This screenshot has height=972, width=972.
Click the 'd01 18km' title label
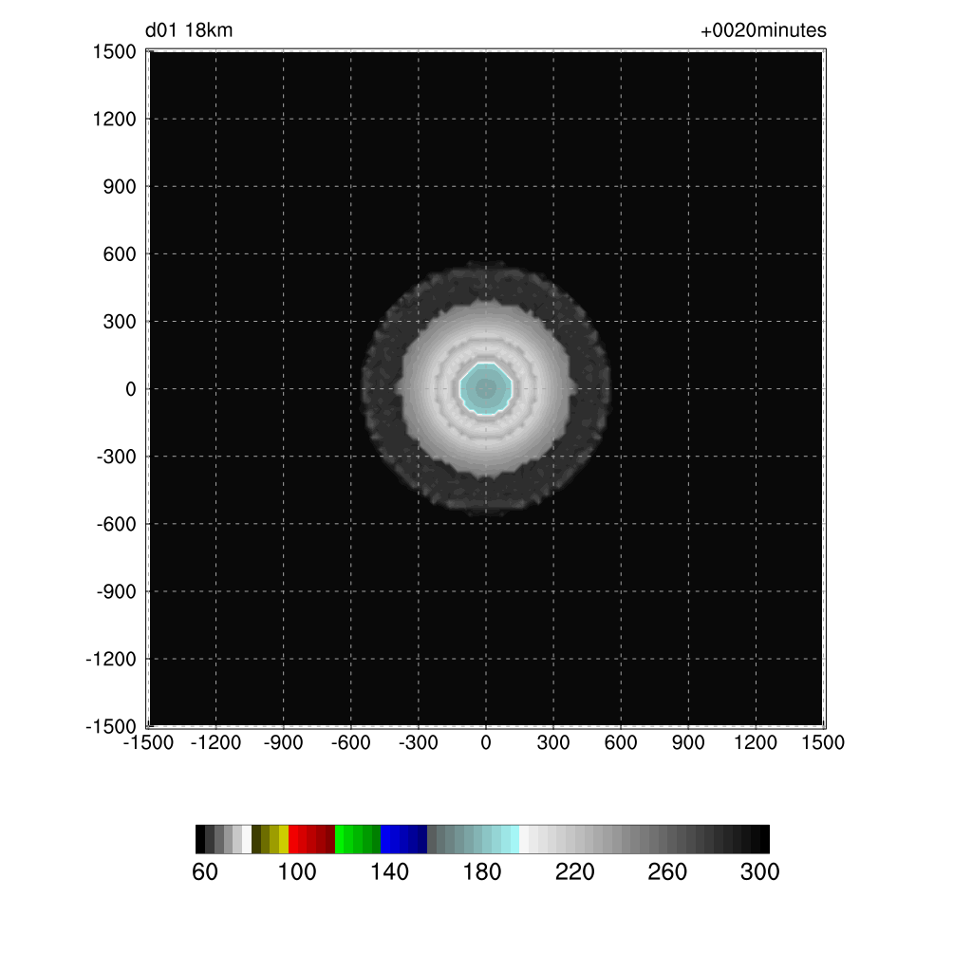[x=189, y=29]
